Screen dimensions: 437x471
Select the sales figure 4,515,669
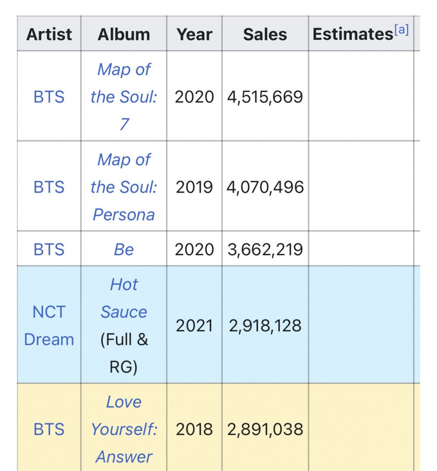pyautogui.click(x=265, y=97)
